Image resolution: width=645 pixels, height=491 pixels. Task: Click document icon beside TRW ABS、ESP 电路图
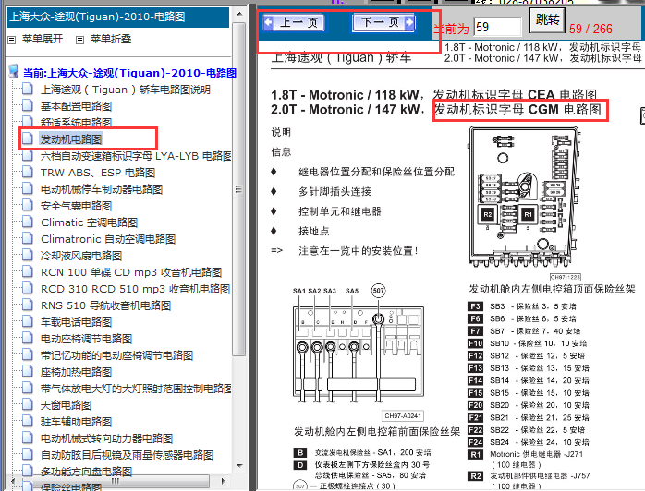point(28,172)
